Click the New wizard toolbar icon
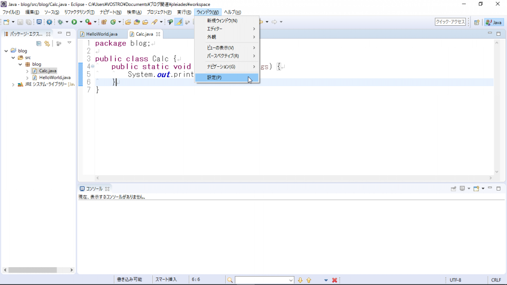Screen dimensions: 507x285 click(x=6, y=22)
